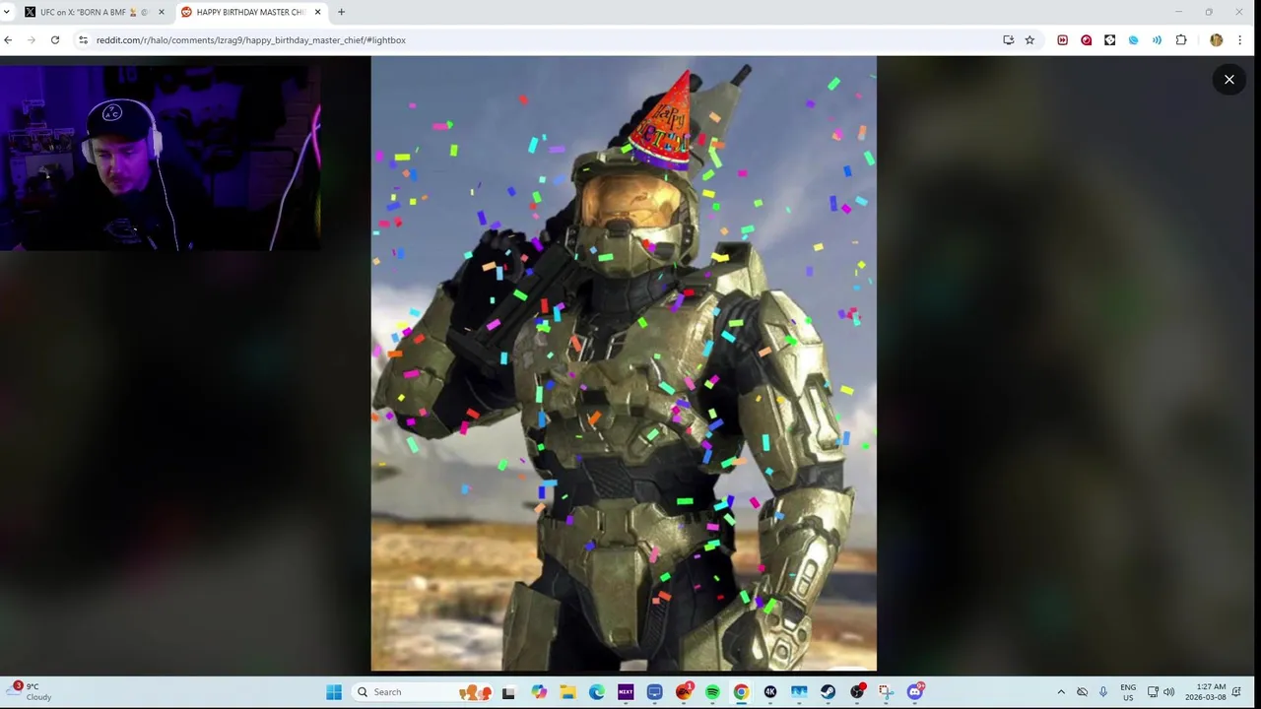Open the black-and-white tag extension

coord(1109,40)
